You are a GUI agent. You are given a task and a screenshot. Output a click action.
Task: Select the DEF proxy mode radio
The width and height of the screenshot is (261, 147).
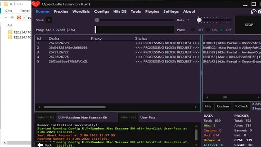(193, 30)
